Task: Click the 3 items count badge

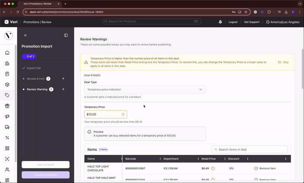Action: (103, 149)
